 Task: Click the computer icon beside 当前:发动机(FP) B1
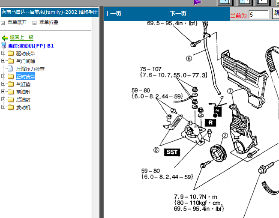coord(3,45)
